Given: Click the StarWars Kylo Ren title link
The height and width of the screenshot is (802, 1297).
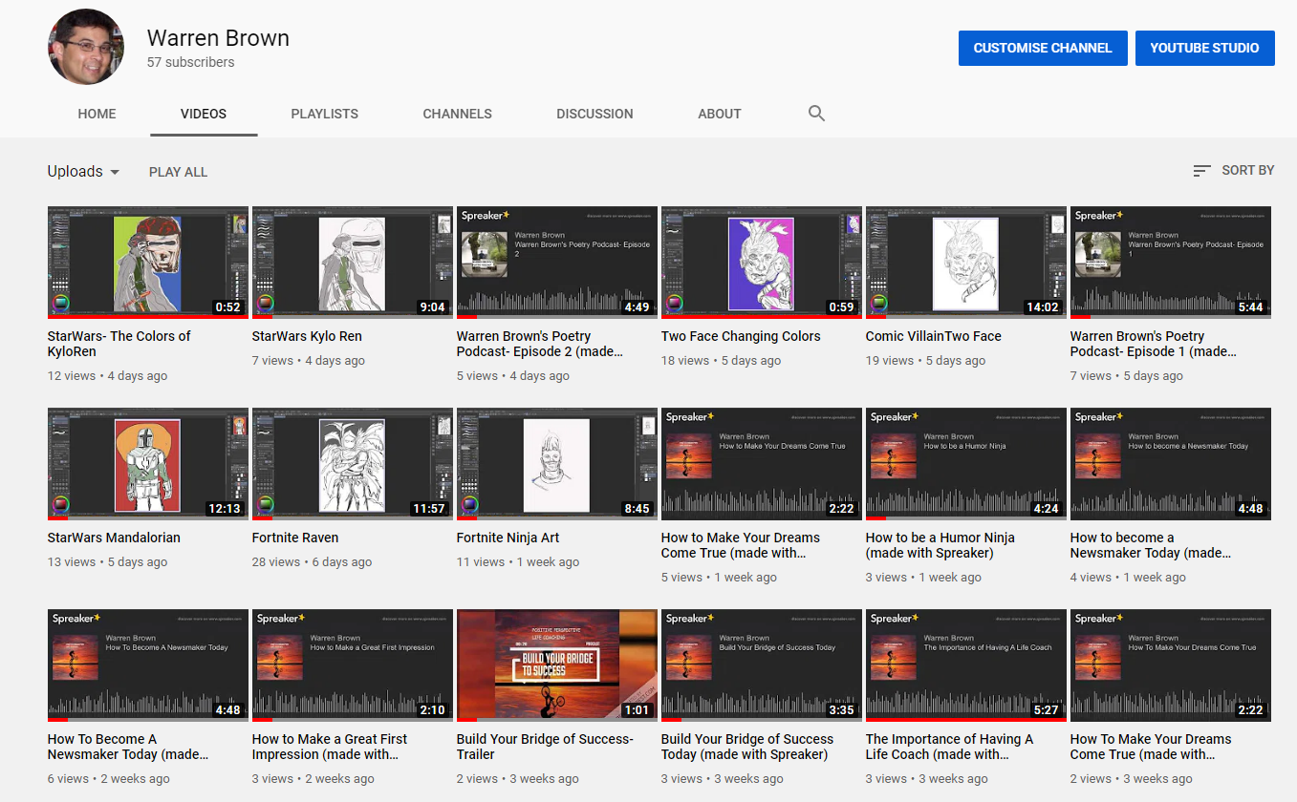Looking at the screenshot, I should 307,336.
